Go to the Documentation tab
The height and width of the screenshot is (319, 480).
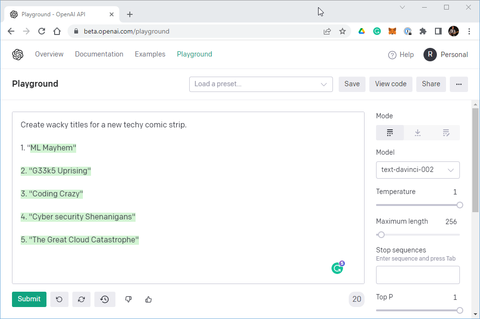(99, 54)
